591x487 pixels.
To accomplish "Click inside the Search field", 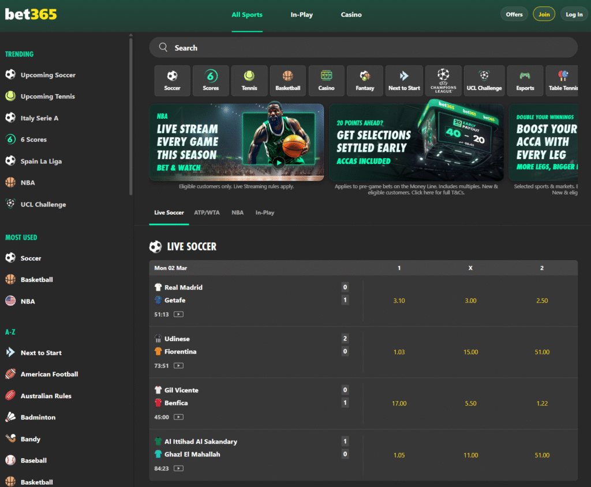I will click(289, 47).
